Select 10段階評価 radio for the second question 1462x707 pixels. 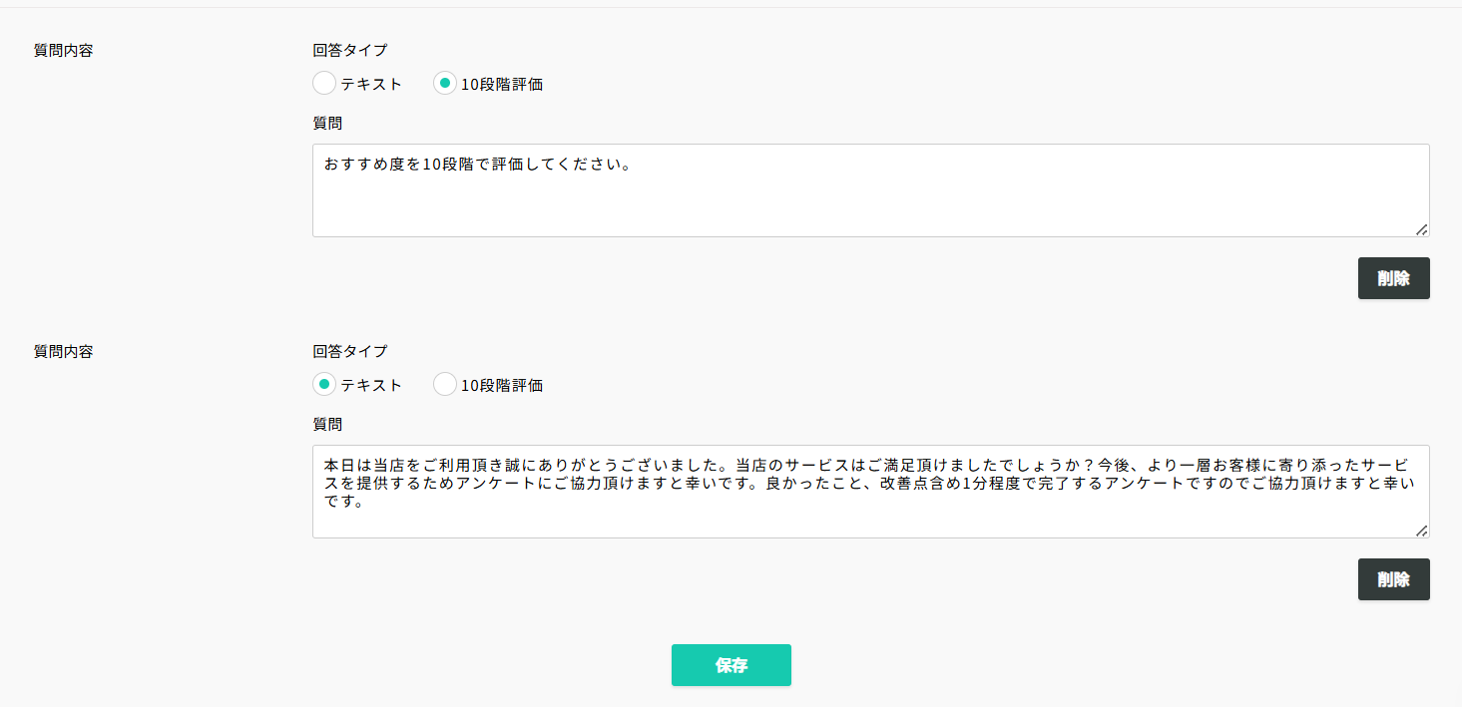pos(445,385)
